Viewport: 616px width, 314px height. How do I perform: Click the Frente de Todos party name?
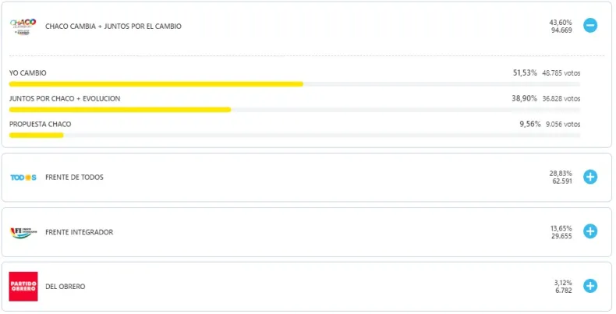pyautogui.click(x=74, y=178)
